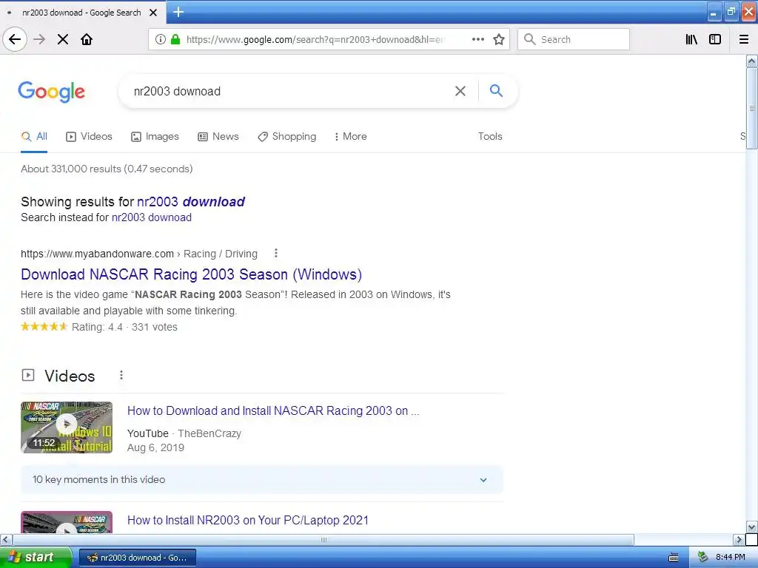758x568 pixels.
Task: Click the corrected nr2003 download link
Action: 191,201
